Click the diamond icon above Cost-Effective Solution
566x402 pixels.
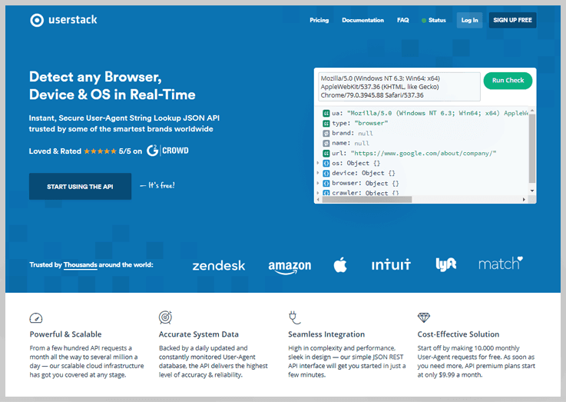pos(423,317)
